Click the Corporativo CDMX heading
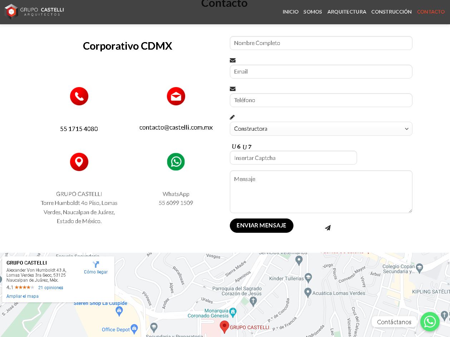This screenshot has width=450, height=337. [128, 46]
